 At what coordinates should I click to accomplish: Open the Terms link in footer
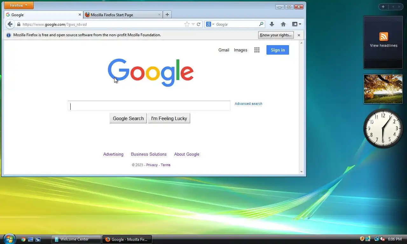click(166, 165)
